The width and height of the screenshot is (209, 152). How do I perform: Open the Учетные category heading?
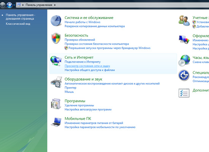201,18
